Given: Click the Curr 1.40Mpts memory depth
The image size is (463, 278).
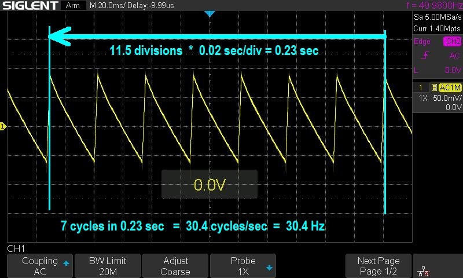Looking at the screenshot, I should (437, 28).
